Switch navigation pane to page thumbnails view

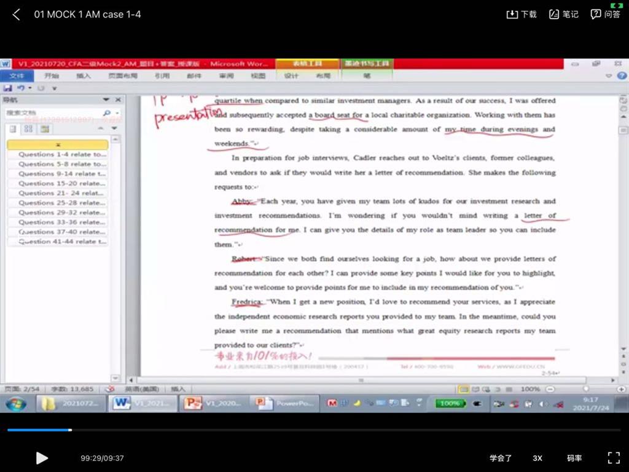[28, 128]
